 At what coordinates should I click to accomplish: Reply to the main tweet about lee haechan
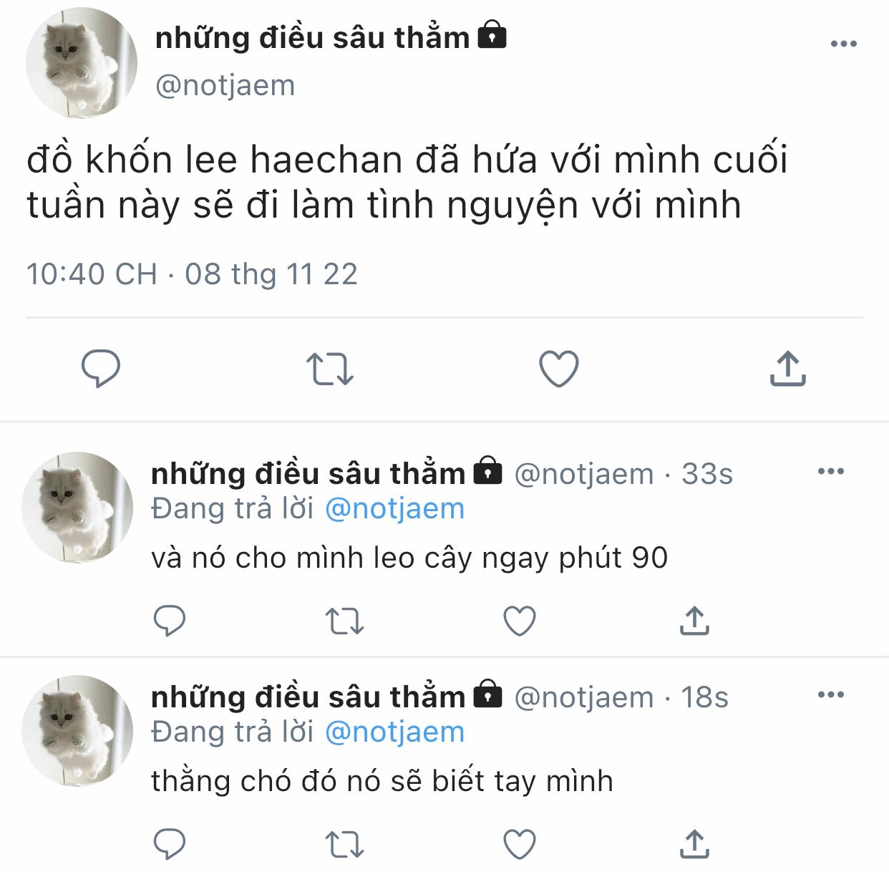click(x=101, y=369)
